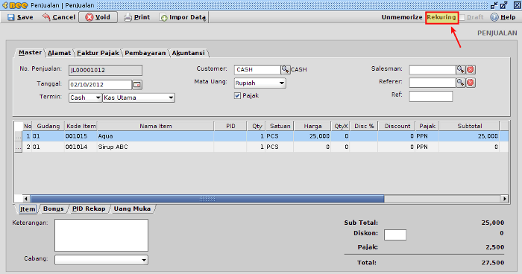Viewport: 522px width, 274px height.
Task: Switch to the PID Rekap tab
Action: coord(89,208)
